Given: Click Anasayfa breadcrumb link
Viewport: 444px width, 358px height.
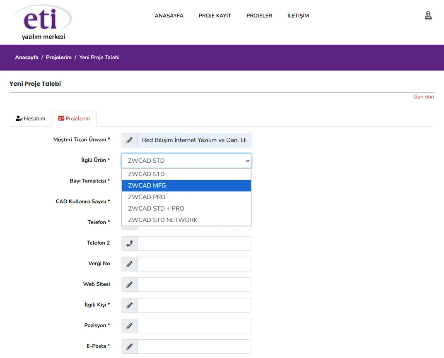Looking at the screenshot, I should 27,58.
